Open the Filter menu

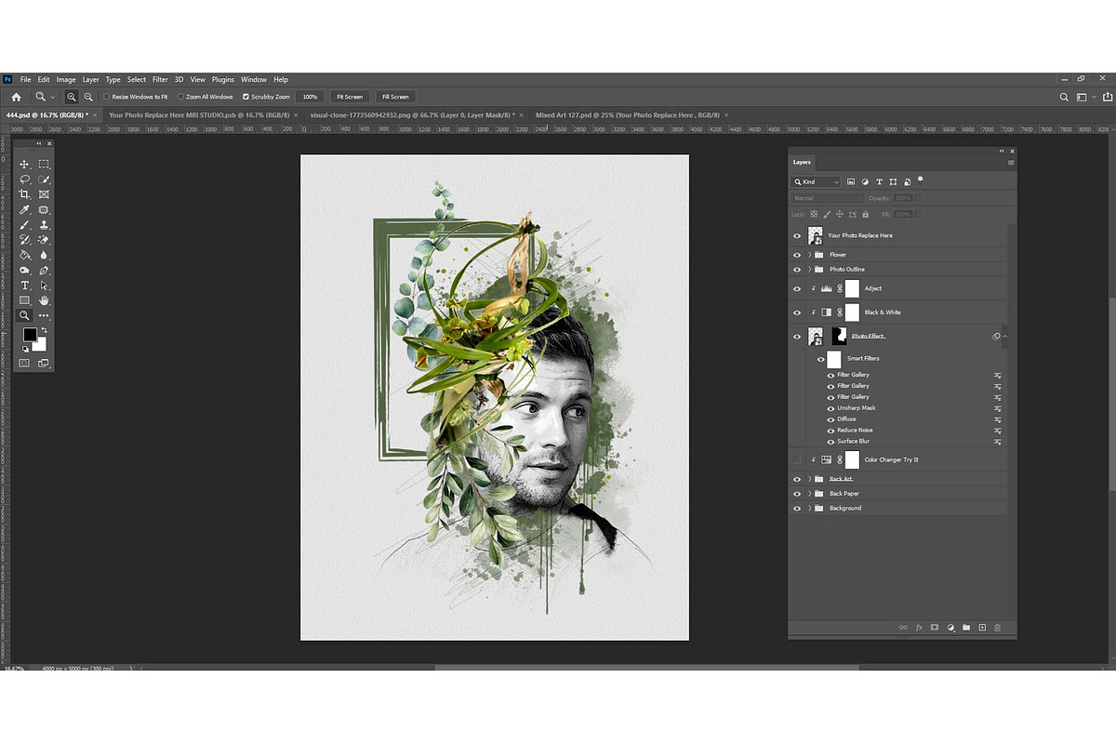[x=160, y=79]
